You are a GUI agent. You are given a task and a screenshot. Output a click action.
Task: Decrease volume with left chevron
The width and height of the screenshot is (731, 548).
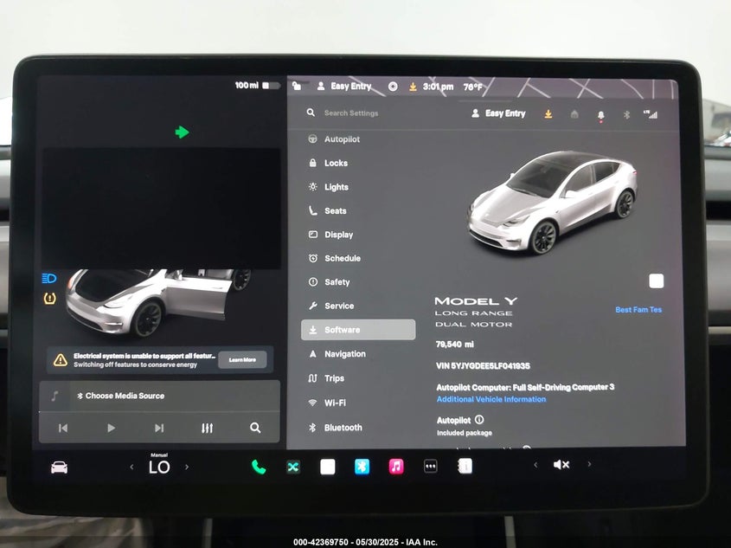click(535, 465)
